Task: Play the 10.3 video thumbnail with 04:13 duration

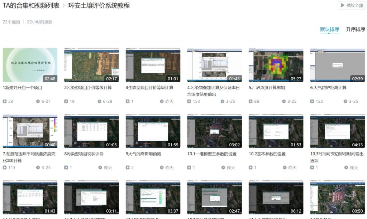Action: pos(337,131)
